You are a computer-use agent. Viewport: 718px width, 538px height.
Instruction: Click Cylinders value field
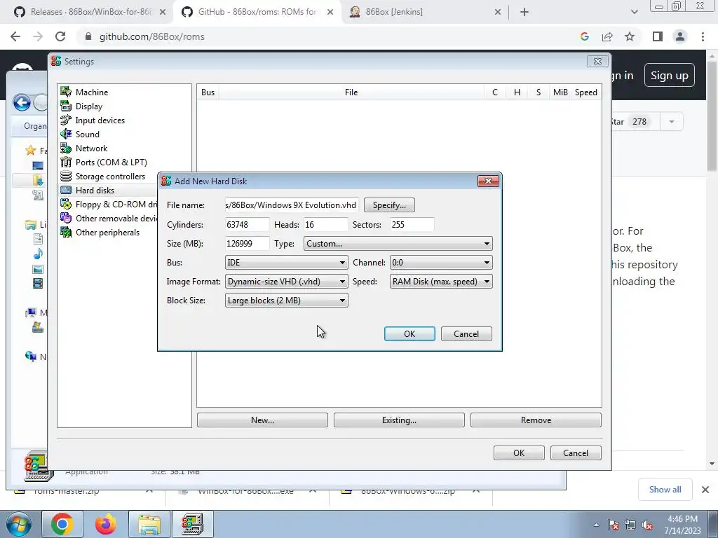(x=248, y=225)
